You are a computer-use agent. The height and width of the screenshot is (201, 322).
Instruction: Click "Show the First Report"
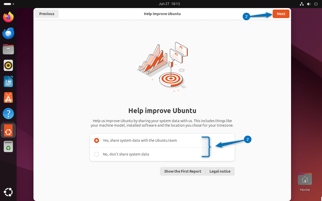[183, 171]
